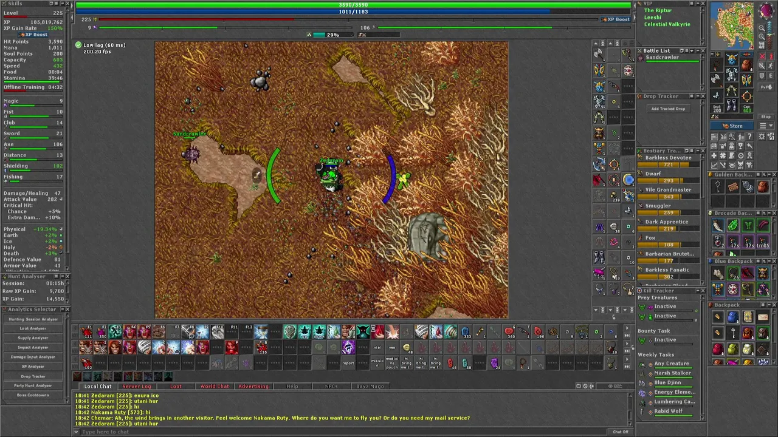778x437 pixels.
Task: Select the key item in Golden Backpack
Action: (x=718, y=186)
